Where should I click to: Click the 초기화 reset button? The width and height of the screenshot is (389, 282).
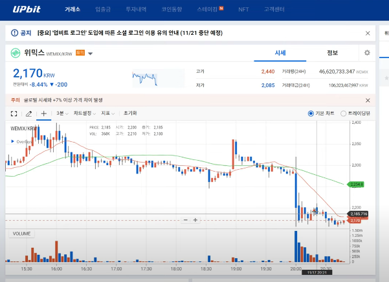point(130,114)
